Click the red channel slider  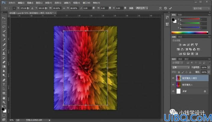pyautogui.click(x=190, y=19)
